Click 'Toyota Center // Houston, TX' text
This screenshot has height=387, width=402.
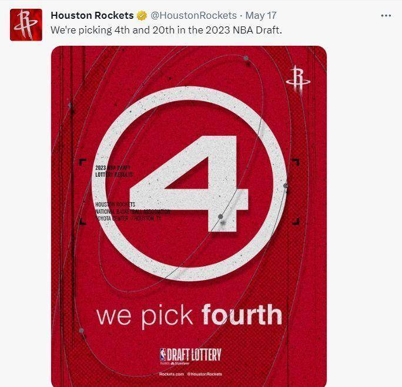[x=129, y=218]
